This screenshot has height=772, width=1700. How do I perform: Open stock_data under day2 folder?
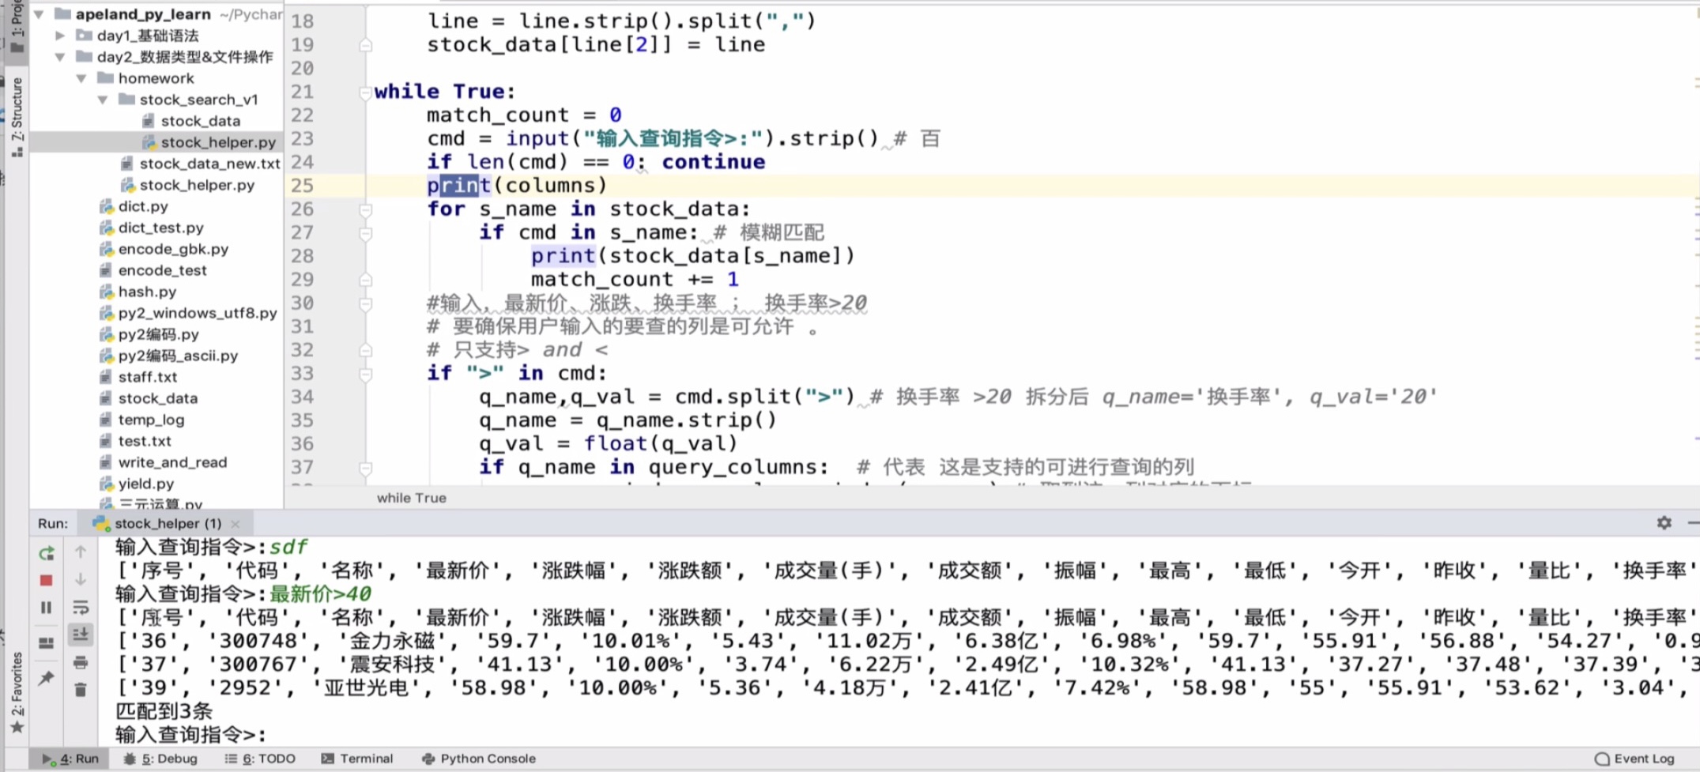[x=157, y=398]
